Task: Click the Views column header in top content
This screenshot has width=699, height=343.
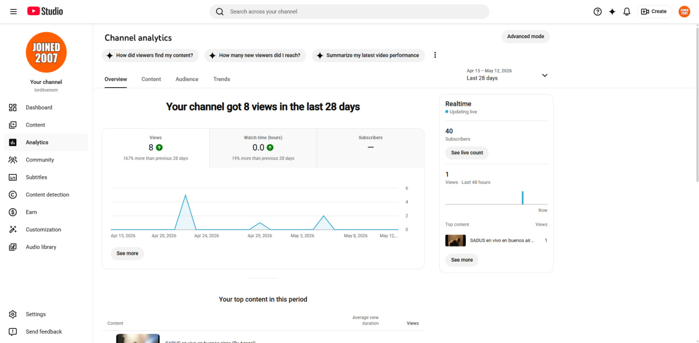Action: [x=413, y=323]
